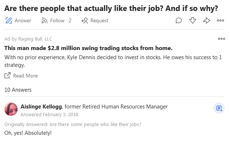This screenshot has height=141, width=230.
Task: Click the Answered February 3, 2018 timestamp
Action: pyautogui.click(x=49, y=115)
